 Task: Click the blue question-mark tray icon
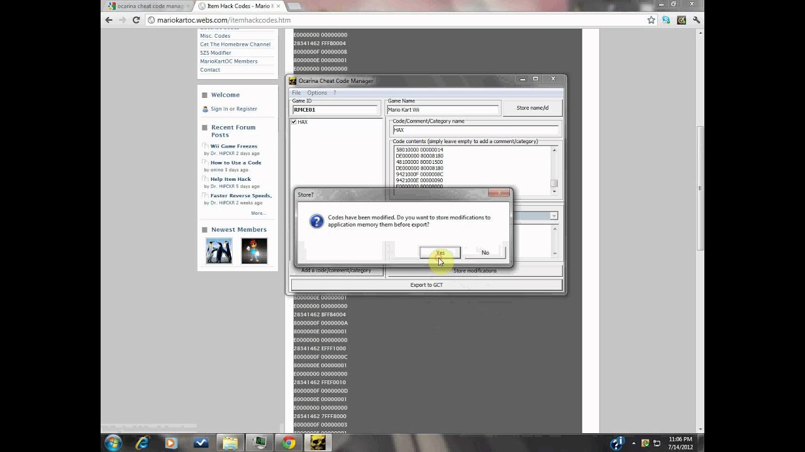(x=618, y=443)
